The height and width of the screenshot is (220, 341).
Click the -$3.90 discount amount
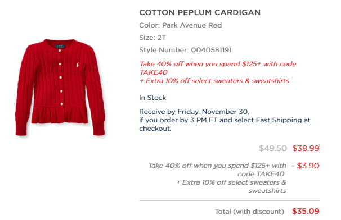pyautogui.click(x=306, y=166)
